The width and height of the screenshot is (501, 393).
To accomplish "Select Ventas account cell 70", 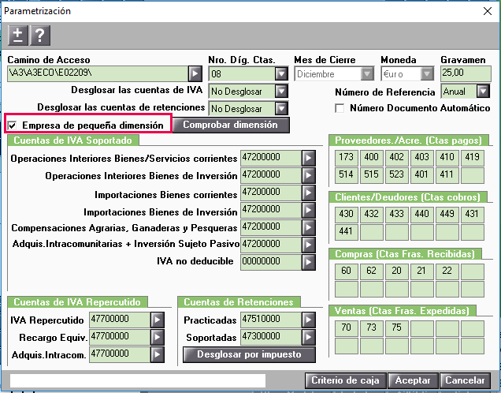I will [x=347, y=328].
